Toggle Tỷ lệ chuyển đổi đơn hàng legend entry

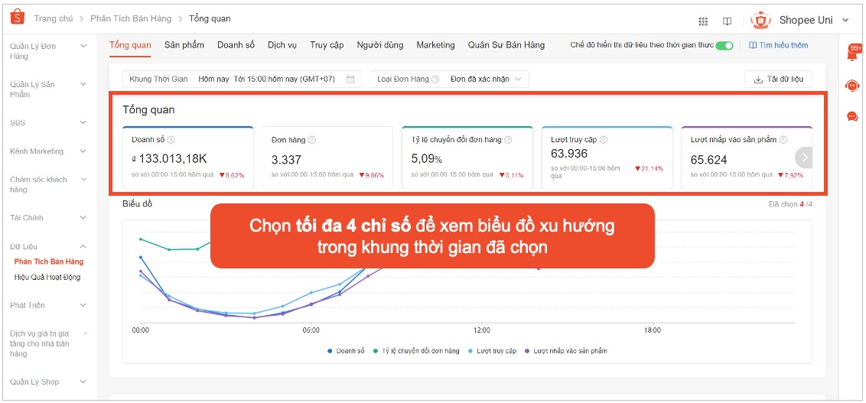pos(416,350)
